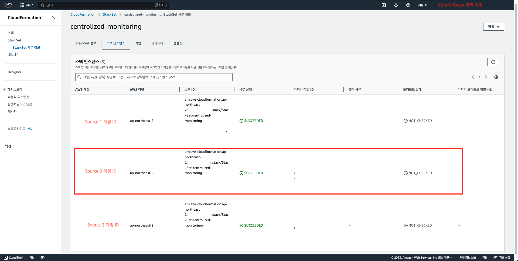Click the CloudFormation breadcrumb link

(83, 15)
